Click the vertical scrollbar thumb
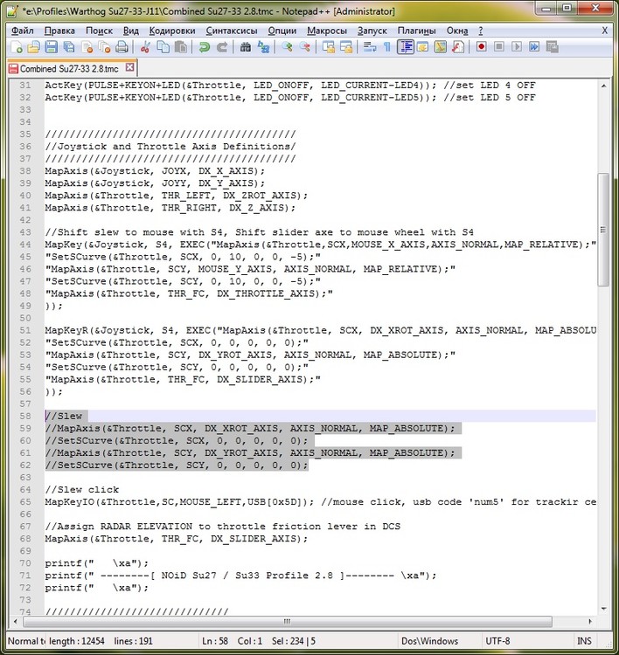The width and height of the screenshot is (619, 655). 603,230
